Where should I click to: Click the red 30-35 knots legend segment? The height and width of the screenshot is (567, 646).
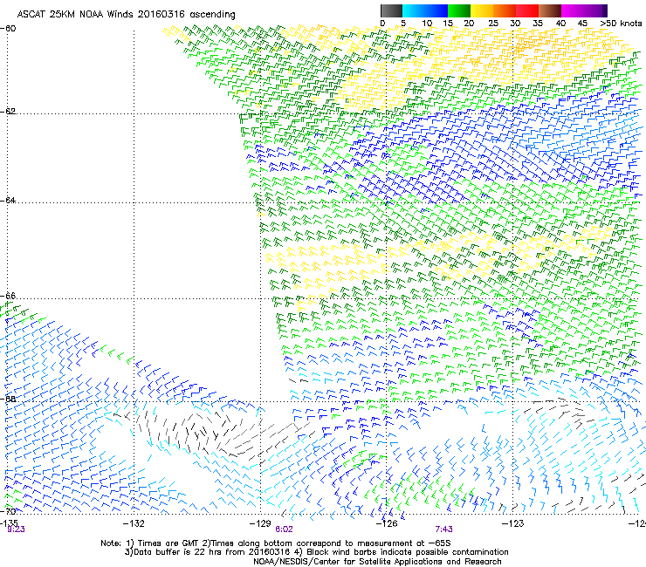pos(527,10)
